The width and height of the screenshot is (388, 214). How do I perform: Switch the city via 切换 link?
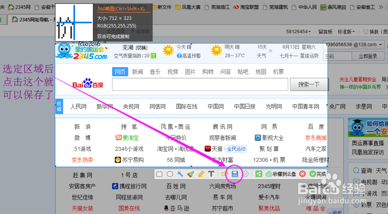[142, 48]
